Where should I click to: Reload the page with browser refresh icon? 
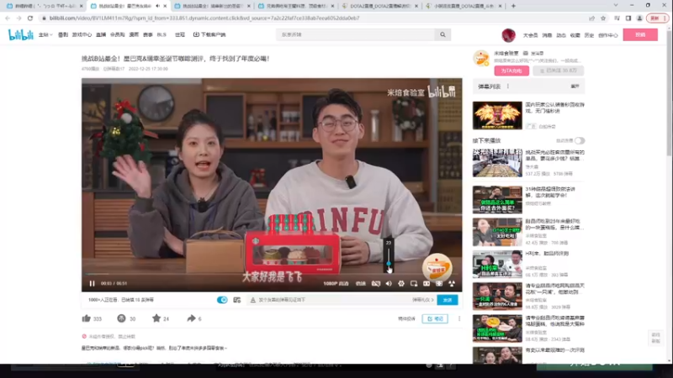[30, 18]
